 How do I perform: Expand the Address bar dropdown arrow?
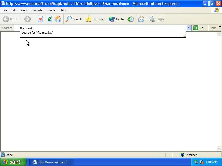(189, 28)
